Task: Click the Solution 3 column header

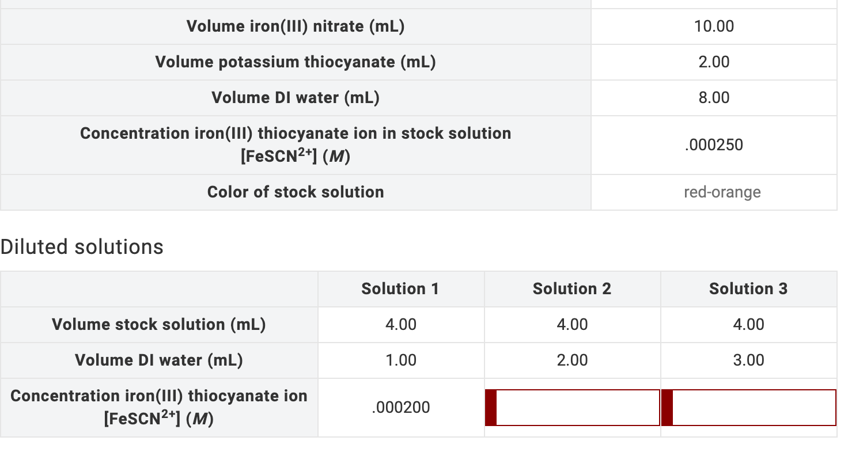Action: [x=747, y=288]
